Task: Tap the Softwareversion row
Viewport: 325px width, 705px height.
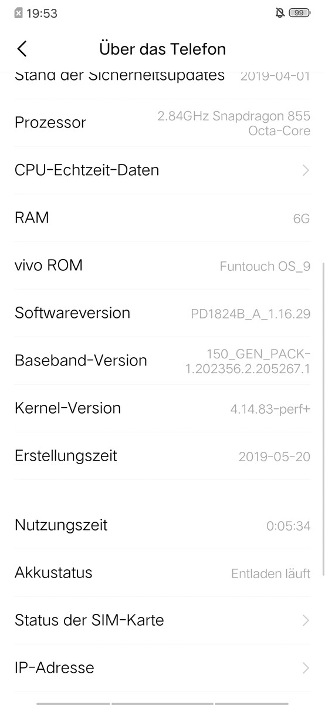Action: (162, 313)
